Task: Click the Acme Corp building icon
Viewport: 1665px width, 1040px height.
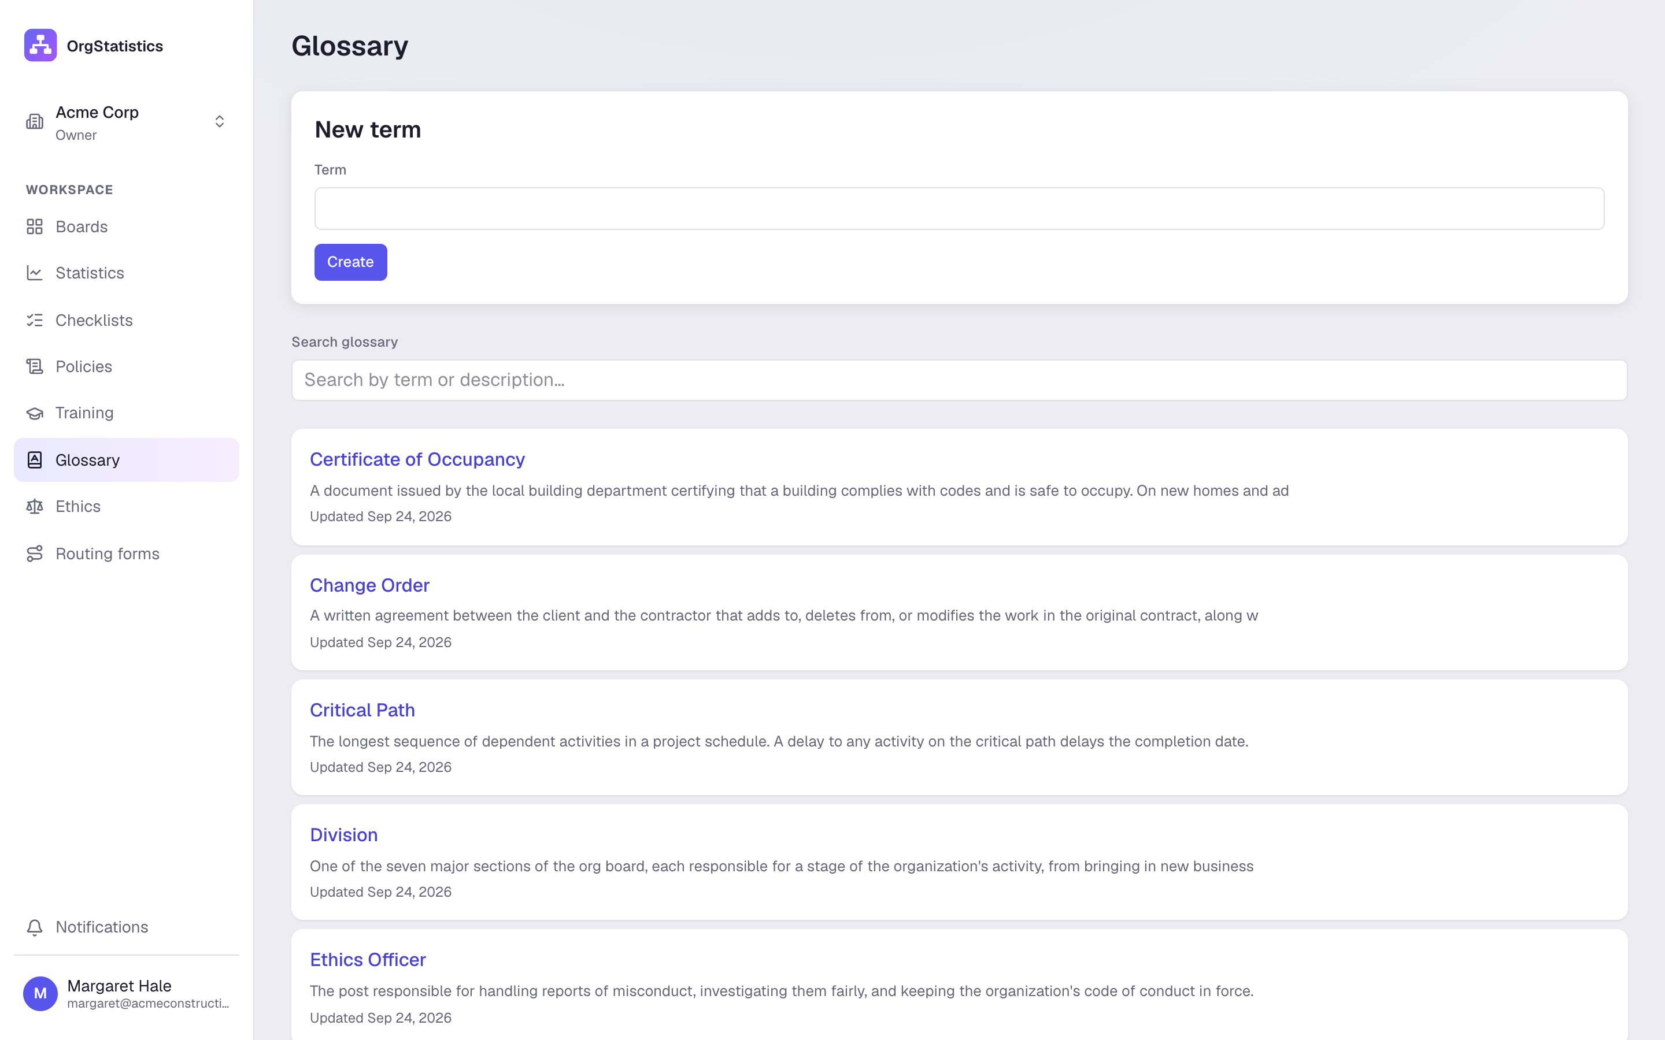Action: pyautogui.click(x=35, y=122)
